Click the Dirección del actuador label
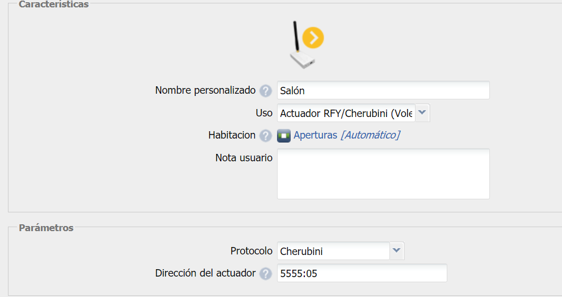Screen dimensions: 562x297 [x=205, y=273]
